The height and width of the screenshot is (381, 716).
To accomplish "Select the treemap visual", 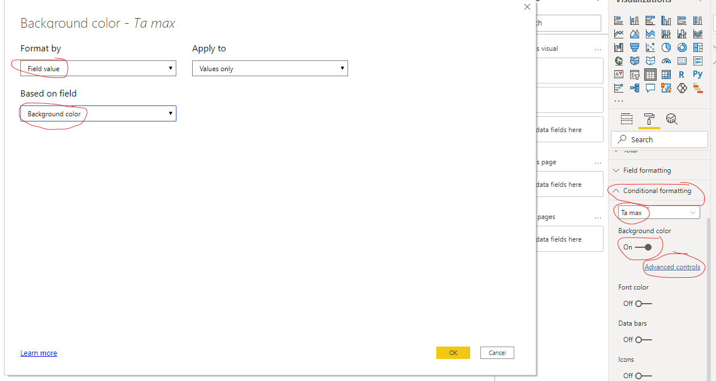I will (698, 47).
